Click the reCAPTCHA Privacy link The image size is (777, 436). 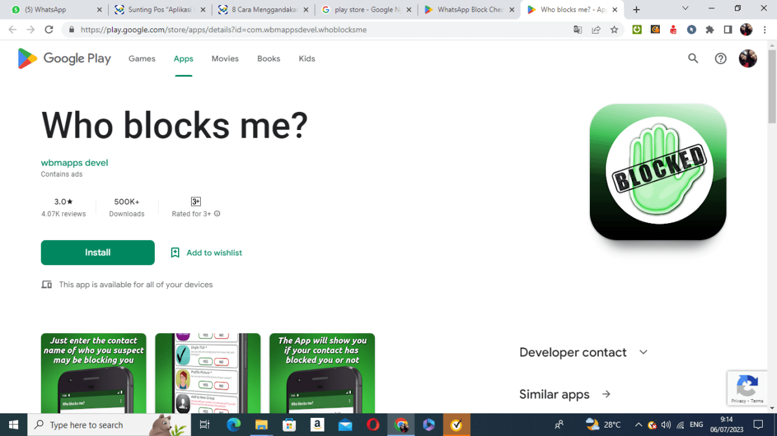(x=738, y=401)
